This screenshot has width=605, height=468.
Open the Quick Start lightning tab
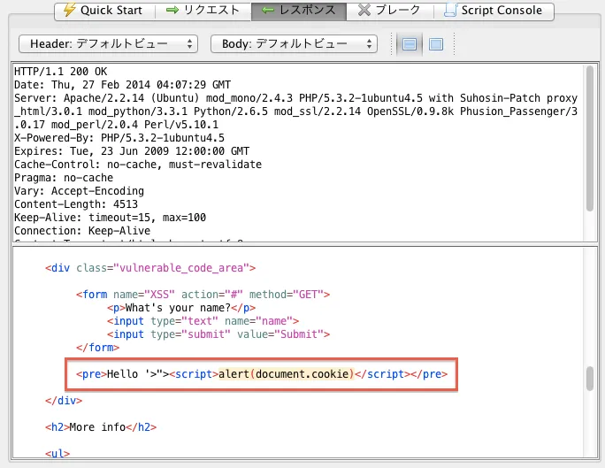[x=103, y=11]
